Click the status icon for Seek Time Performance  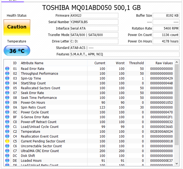pyautogui.click(x=7, y=98)
